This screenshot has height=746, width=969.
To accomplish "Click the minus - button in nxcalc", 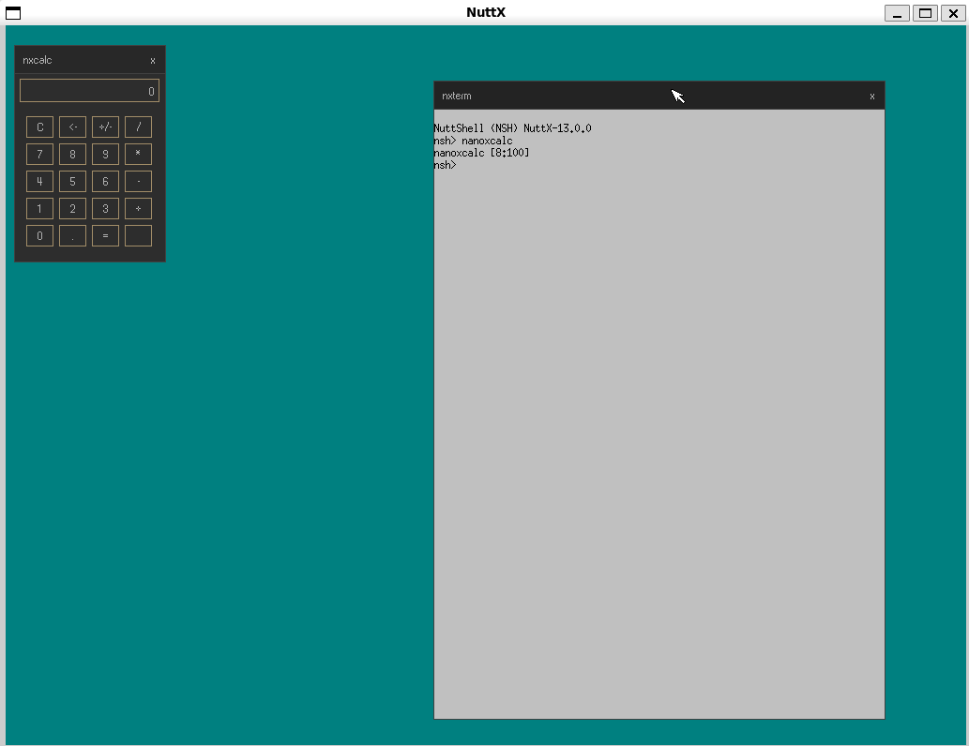I will [139, 182].
